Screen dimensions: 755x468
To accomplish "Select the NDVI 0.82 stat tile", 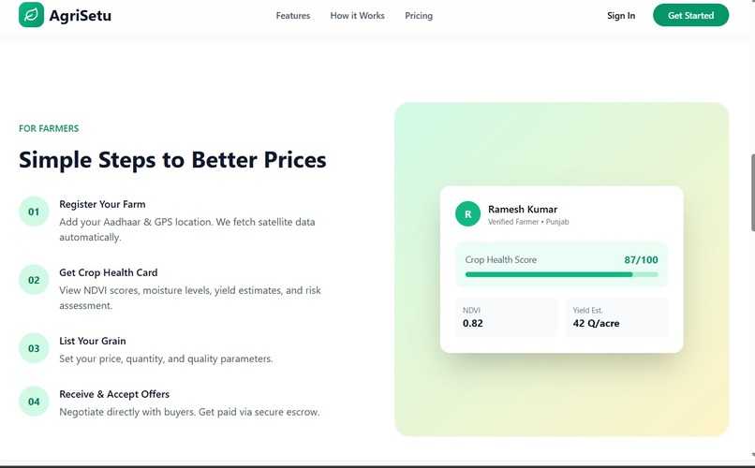I will 506,317.
